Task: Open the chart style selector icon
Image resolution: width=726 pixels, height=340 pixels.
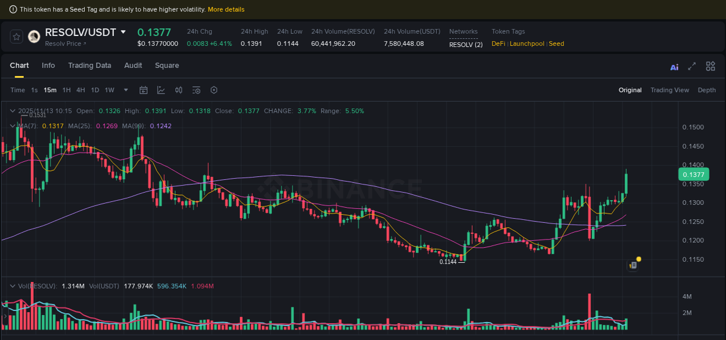Action: click(161, 90)
